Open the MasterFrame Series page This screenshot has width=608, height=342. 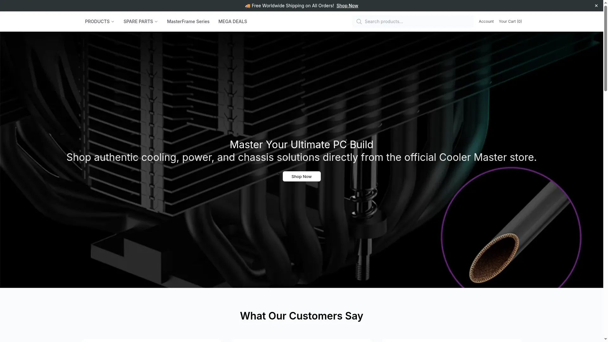pos(188,22)
